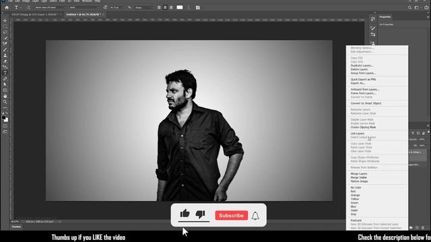Choose Frame from Layers
The height and width of the screenshot is (242, 431).
[x=363, y=93]
